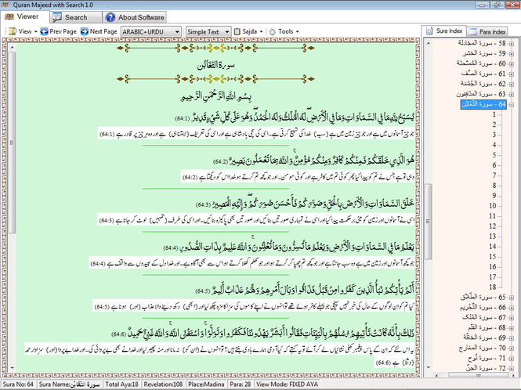Select sura 65 in the index tree

[483, 298]
